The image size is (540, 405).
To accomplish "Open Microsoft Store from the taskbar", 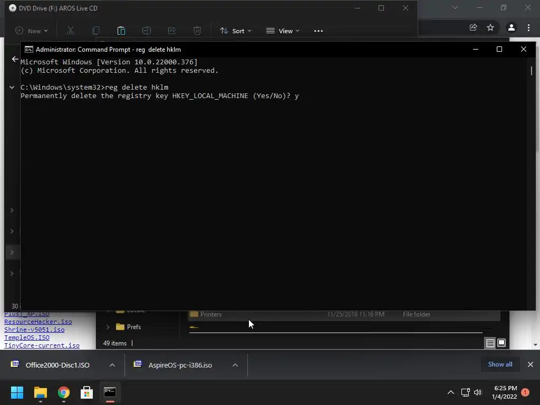I will 87,392.
